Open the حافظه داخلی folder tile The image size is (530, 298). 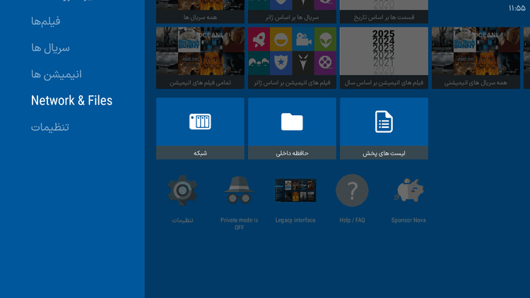[x=292, y=129]
